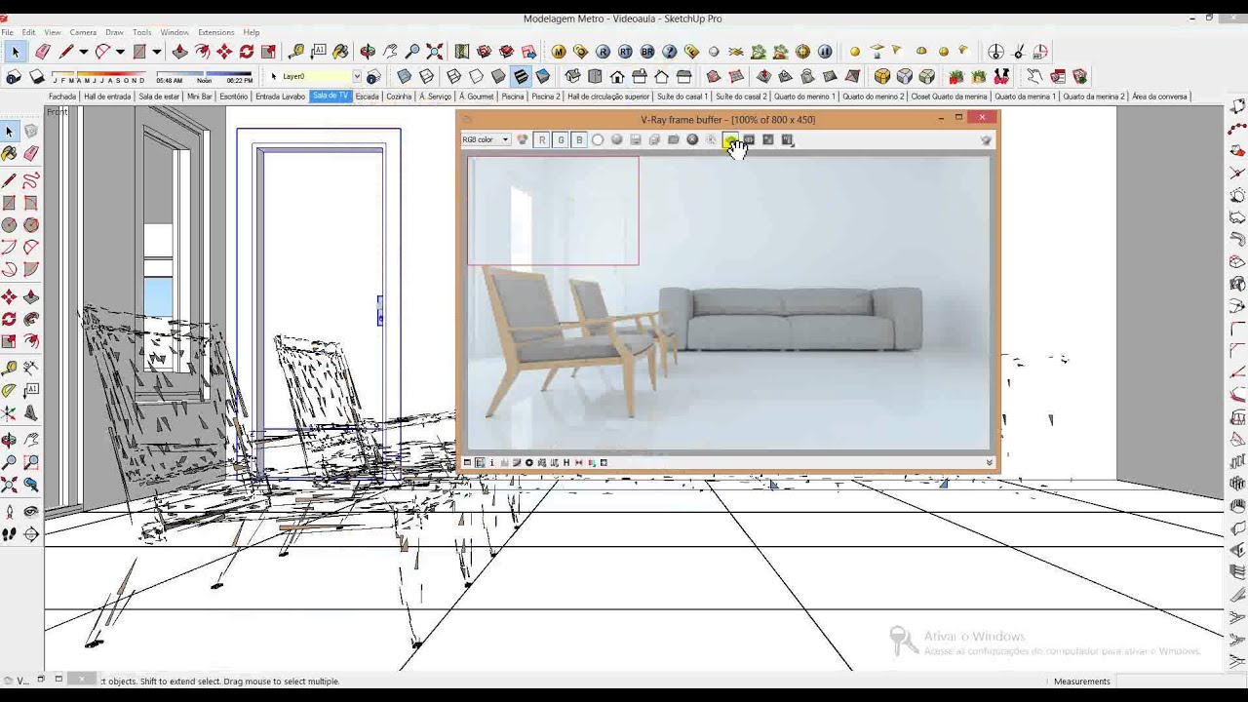
Task: Open the Suíte do casal 1 scene tab
Action: tap(682, 97)
